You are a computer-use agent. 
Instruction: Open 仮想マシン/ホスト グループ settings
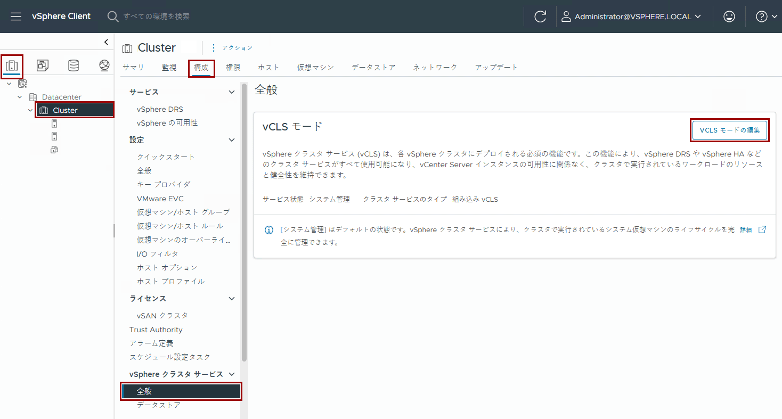(x=183, y=212)
